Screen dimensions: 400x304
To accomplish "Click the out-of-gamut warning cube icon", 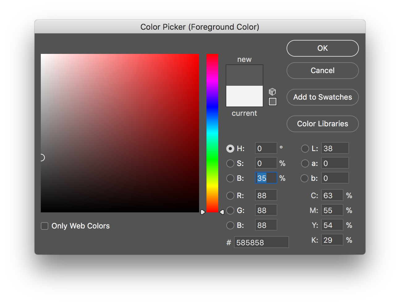I will click(x=272, y=92).
